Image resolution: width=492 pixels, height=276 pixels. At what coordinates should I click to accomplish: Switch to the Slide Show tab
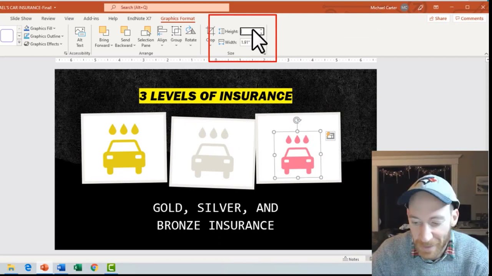(x=21, y=18)
